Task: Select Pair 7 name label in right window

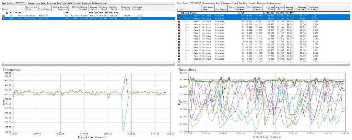Action: (197, 33)
